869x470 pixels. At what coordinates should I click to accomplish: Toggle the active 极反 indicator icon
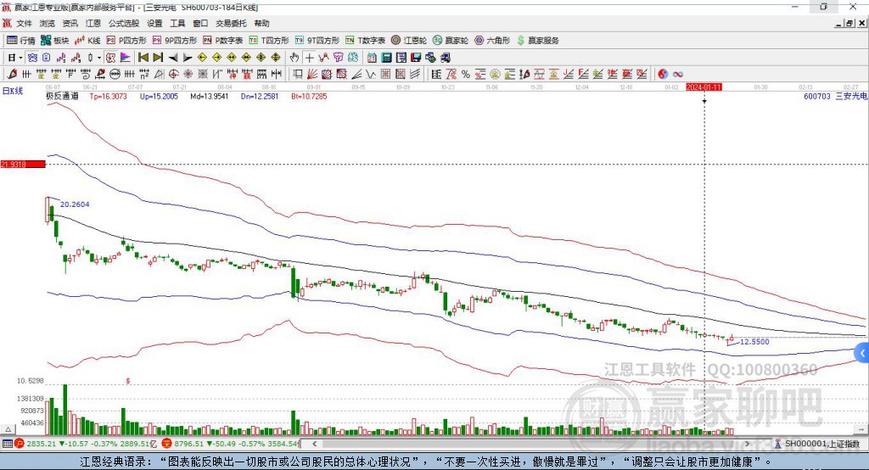(x=111, y=58)
